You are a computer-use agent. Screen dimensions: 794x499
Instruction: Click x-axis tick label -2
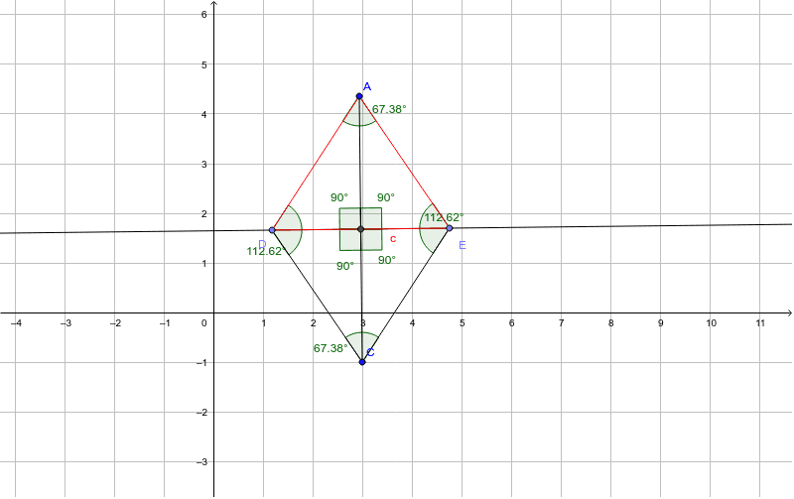click(x=115, y=322)
